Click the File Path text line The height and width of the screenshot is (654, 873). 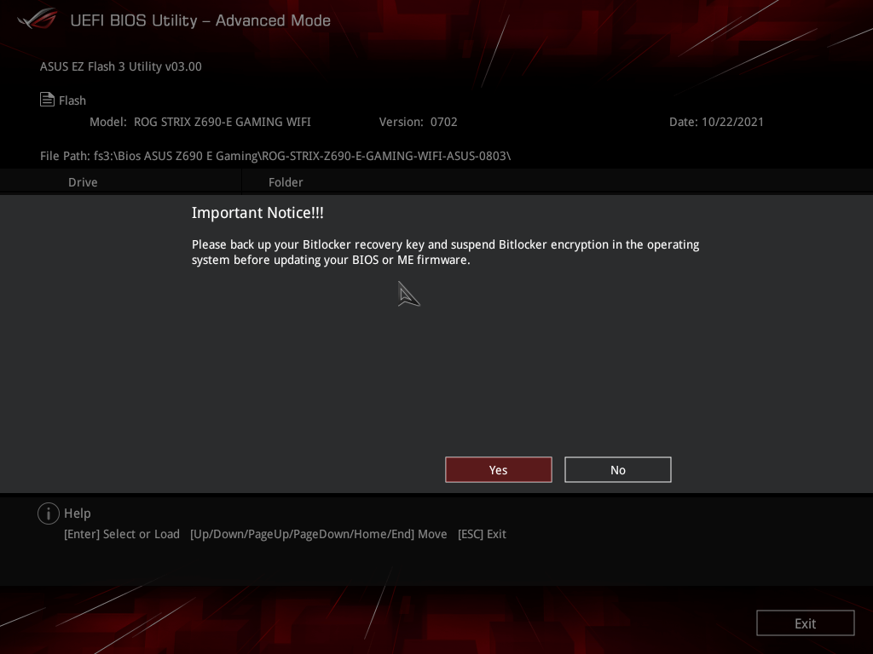tap(275, 157)
